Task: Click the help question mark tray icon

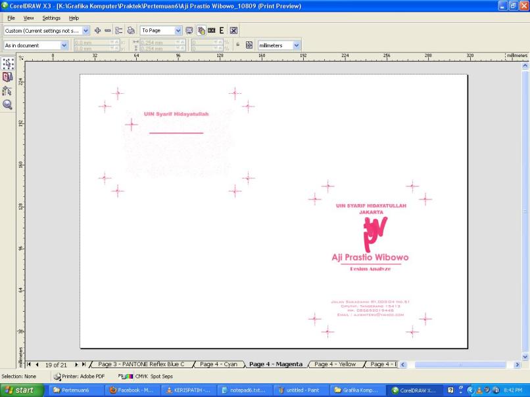Action: 450,390
